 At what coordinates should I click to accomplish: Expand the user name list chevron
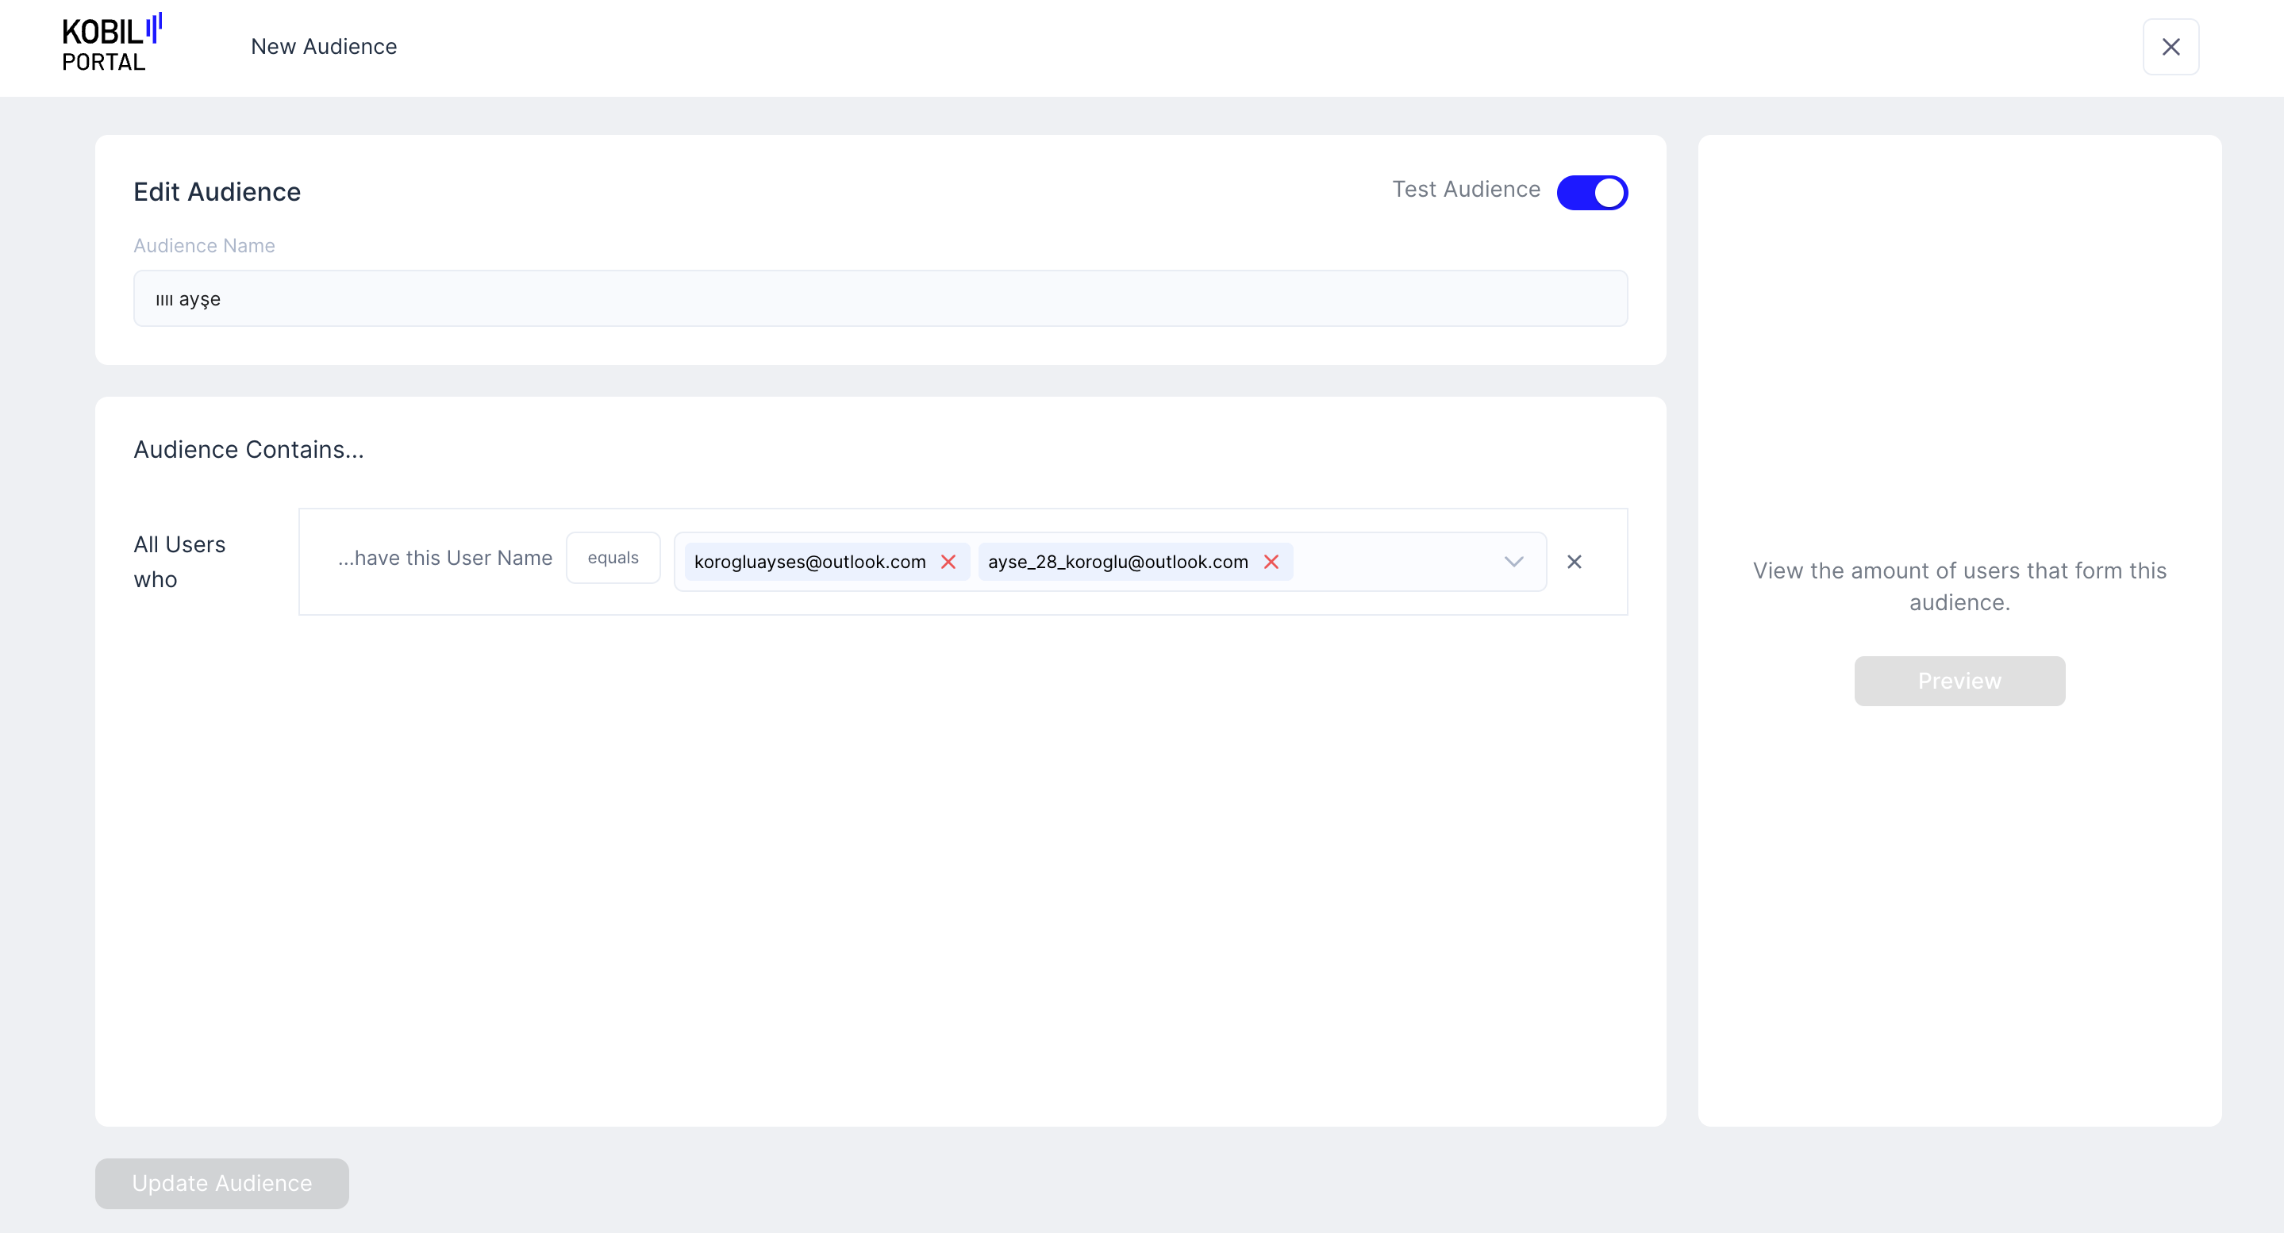[x=1513, y=562]
